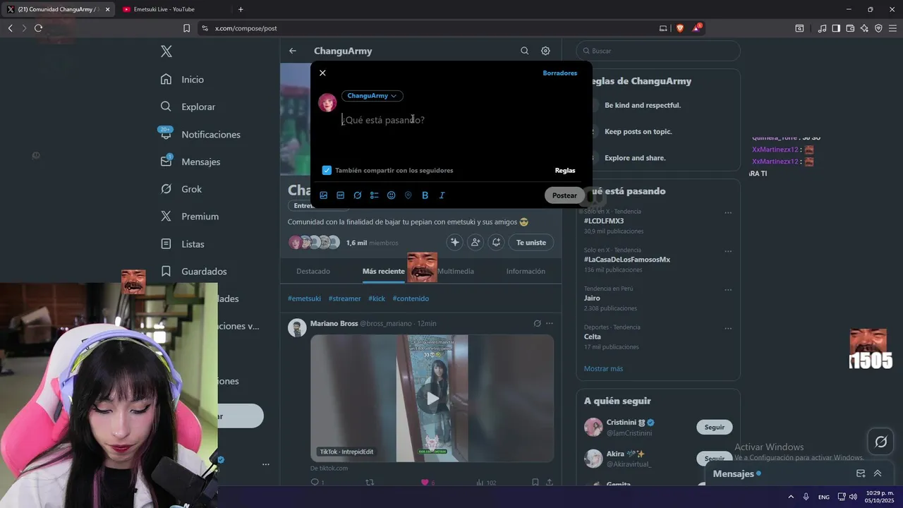Compose new message in Mensajes drawer

pos(861,474)
